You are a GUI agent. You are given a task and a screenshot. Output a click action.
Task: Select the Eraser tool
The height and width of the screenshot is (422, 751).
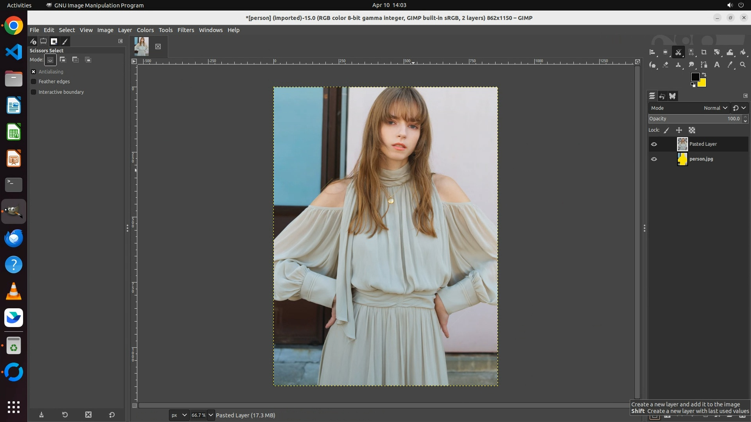click(x=665, y=65)
